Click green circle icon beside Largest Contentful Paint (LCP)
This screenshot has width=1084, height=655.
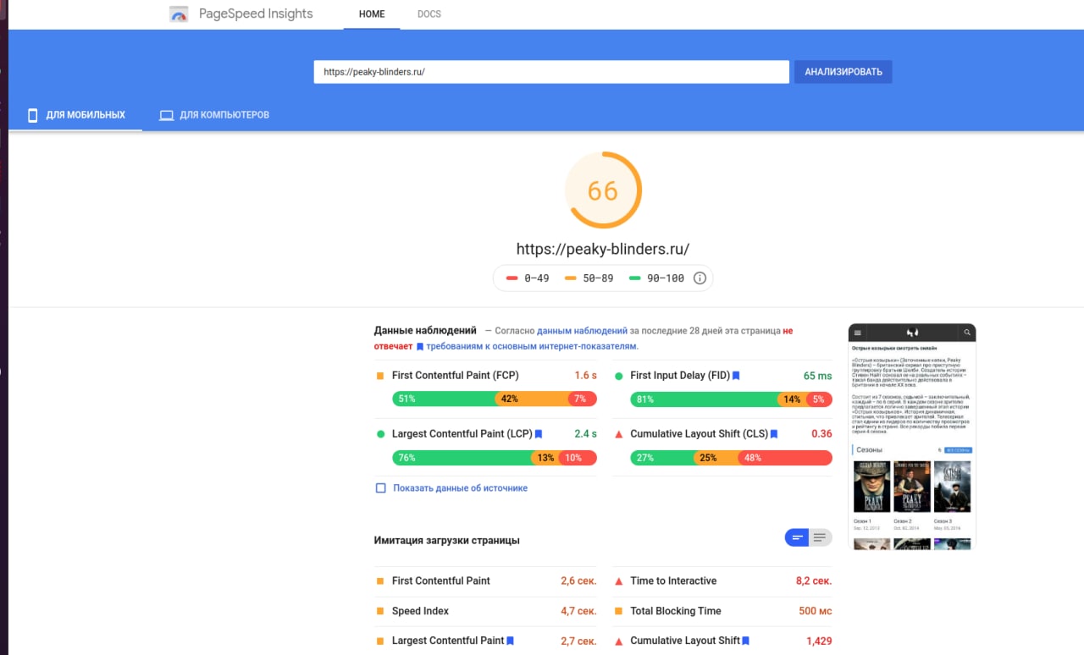380,434
